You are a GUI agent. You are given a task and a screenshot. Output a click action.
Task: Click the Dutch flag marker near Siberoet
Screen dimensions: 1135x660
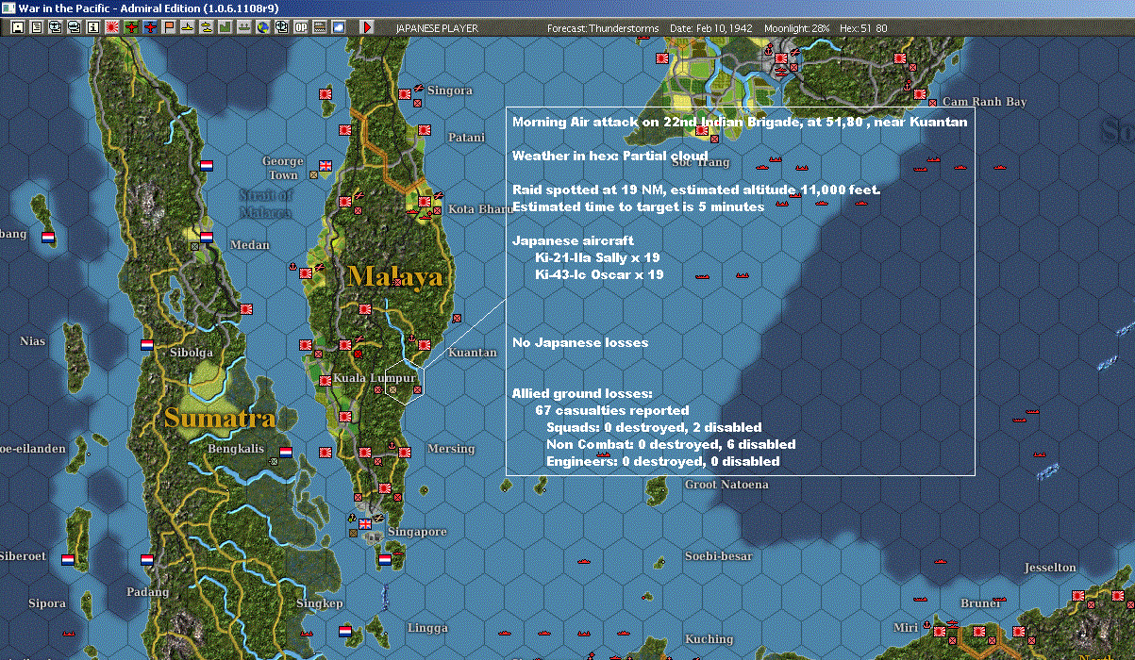point(68,559)
